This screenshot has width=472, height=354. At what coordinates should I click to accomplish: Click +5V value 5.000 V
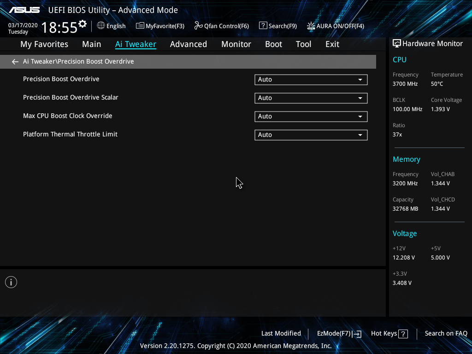(x=440, y=258)
